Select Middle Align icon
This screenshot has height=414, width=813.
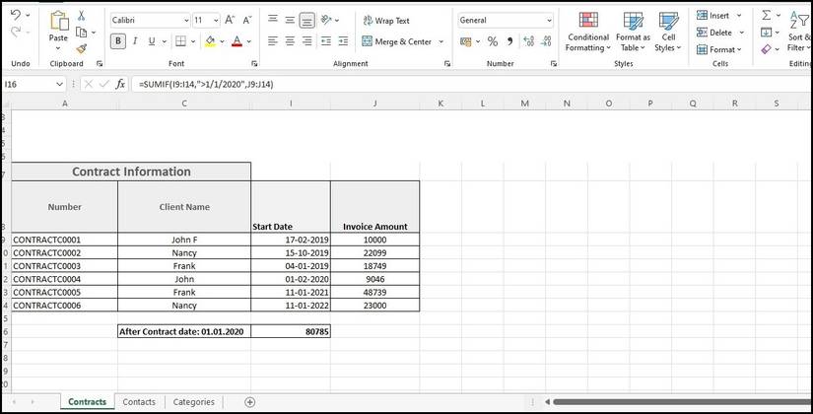coord(290,21)
